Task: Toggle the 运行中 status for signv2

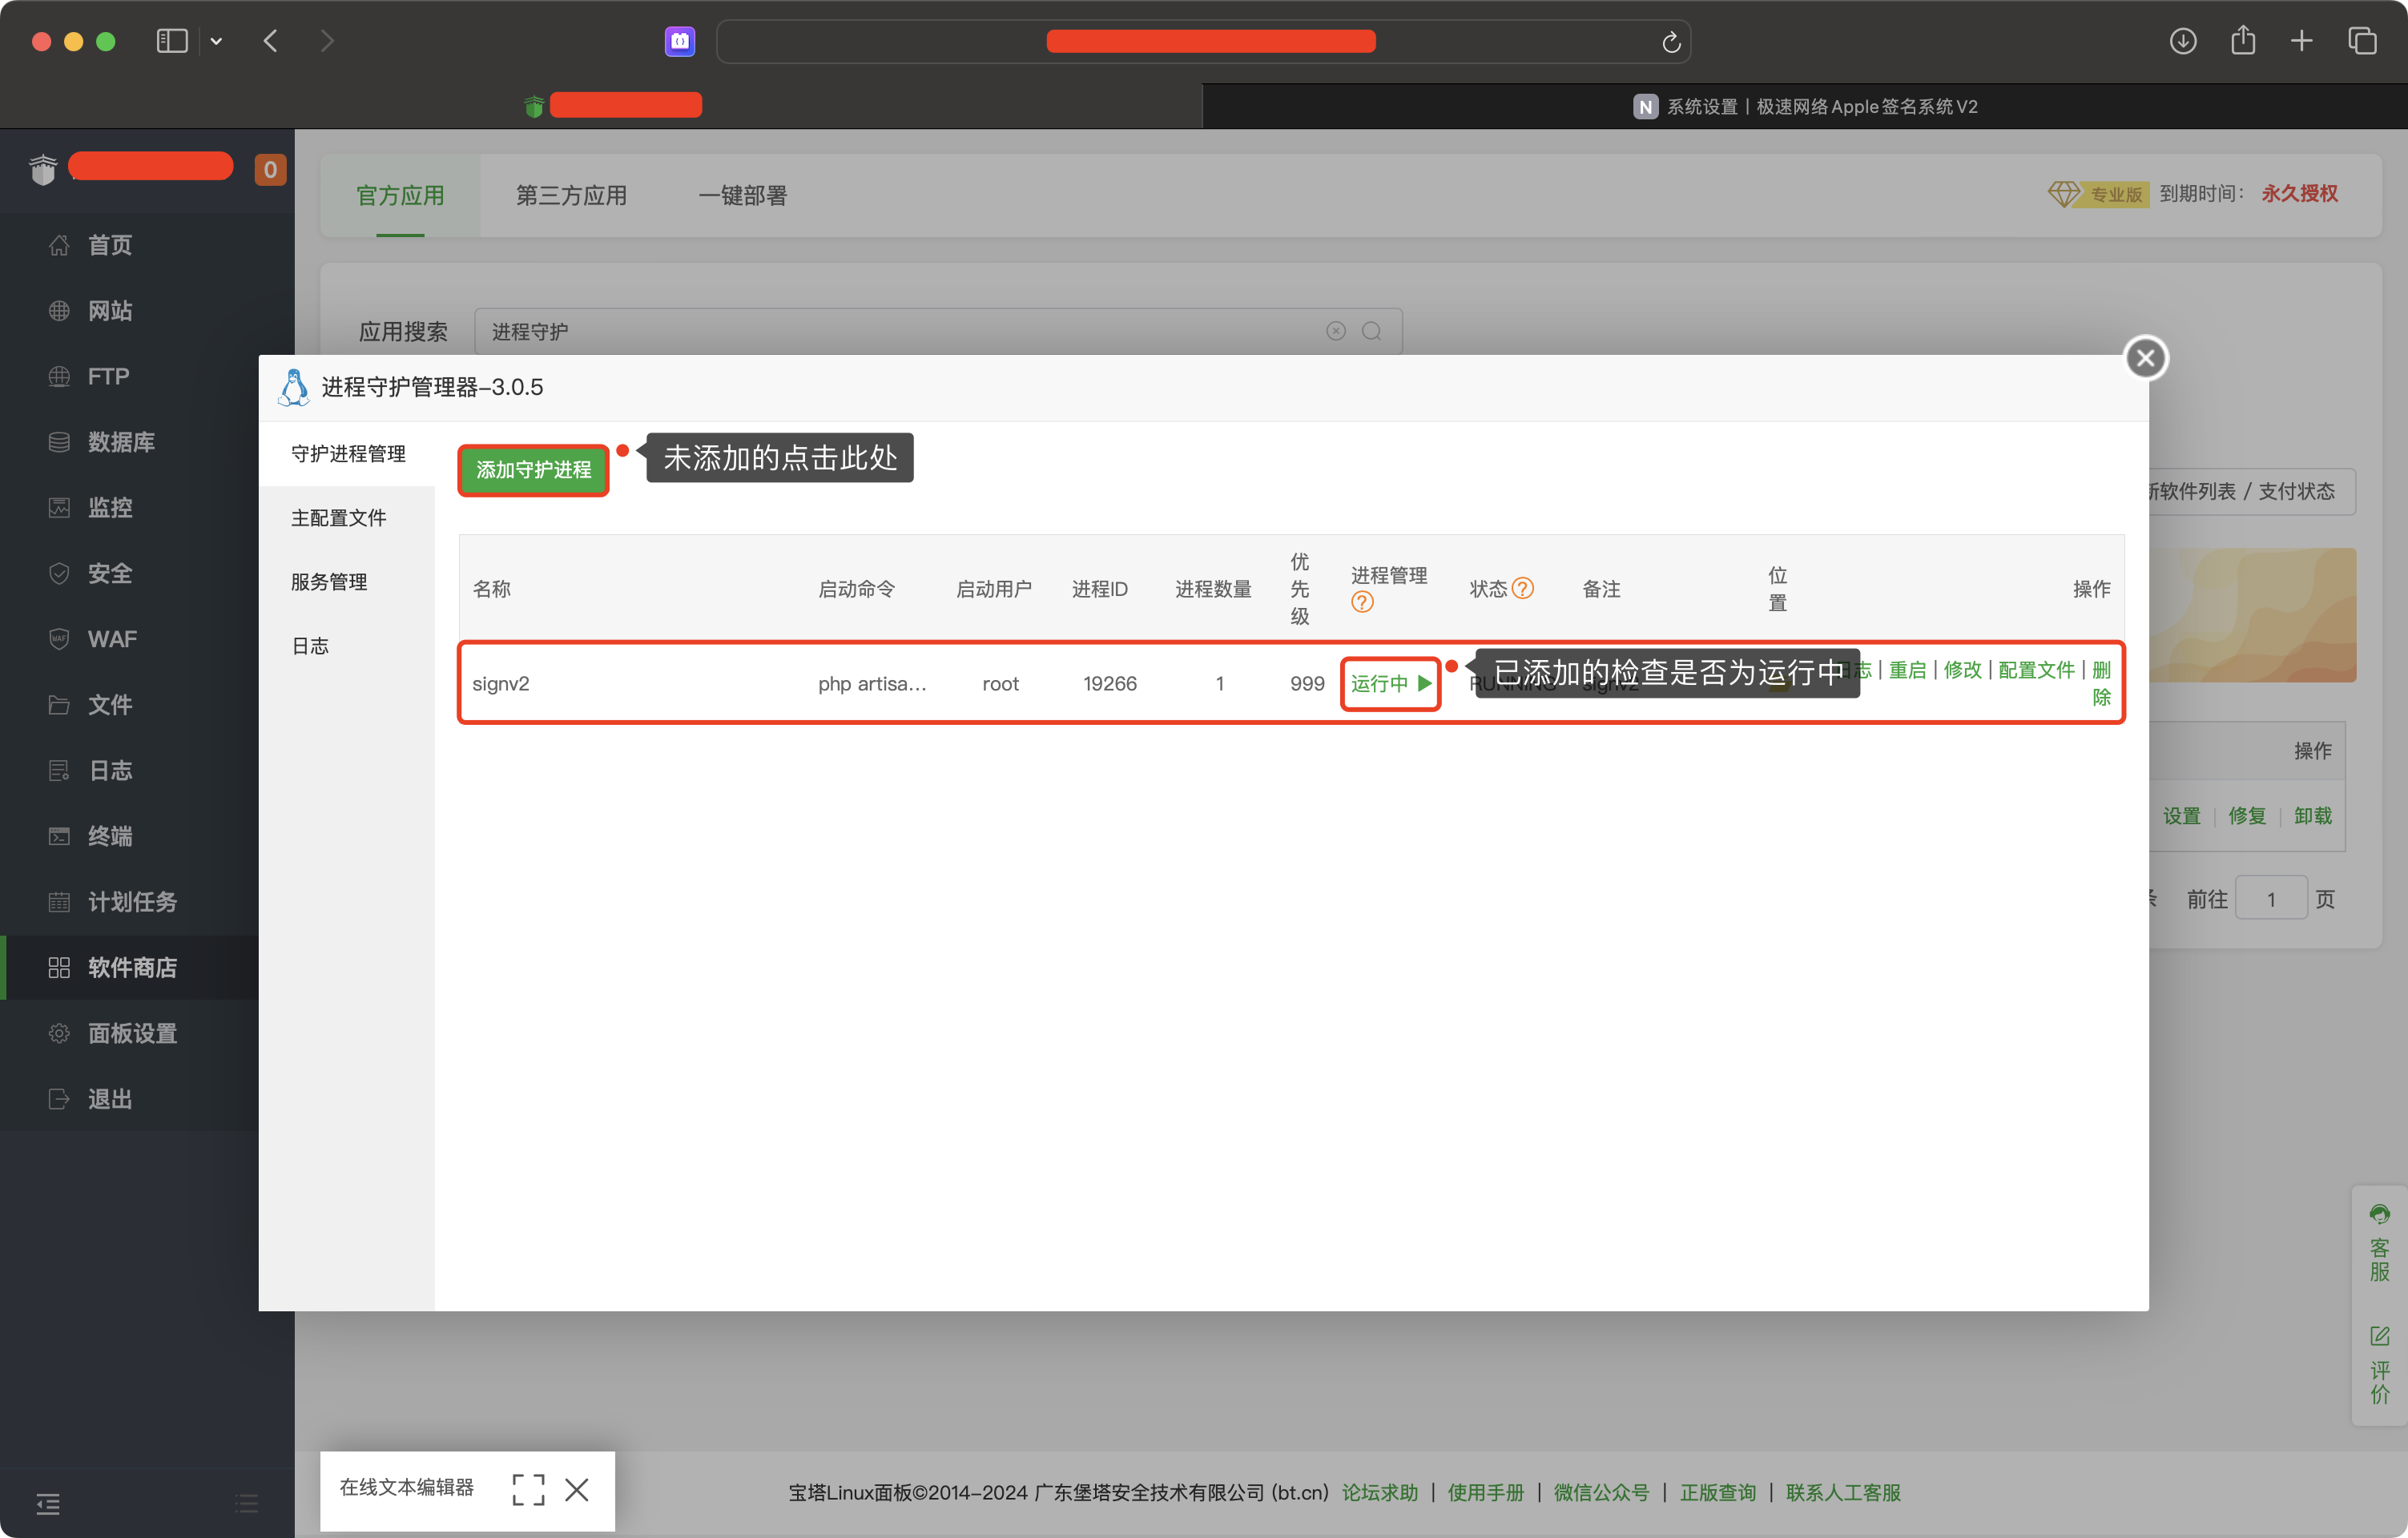Action: pos(1390,684)
